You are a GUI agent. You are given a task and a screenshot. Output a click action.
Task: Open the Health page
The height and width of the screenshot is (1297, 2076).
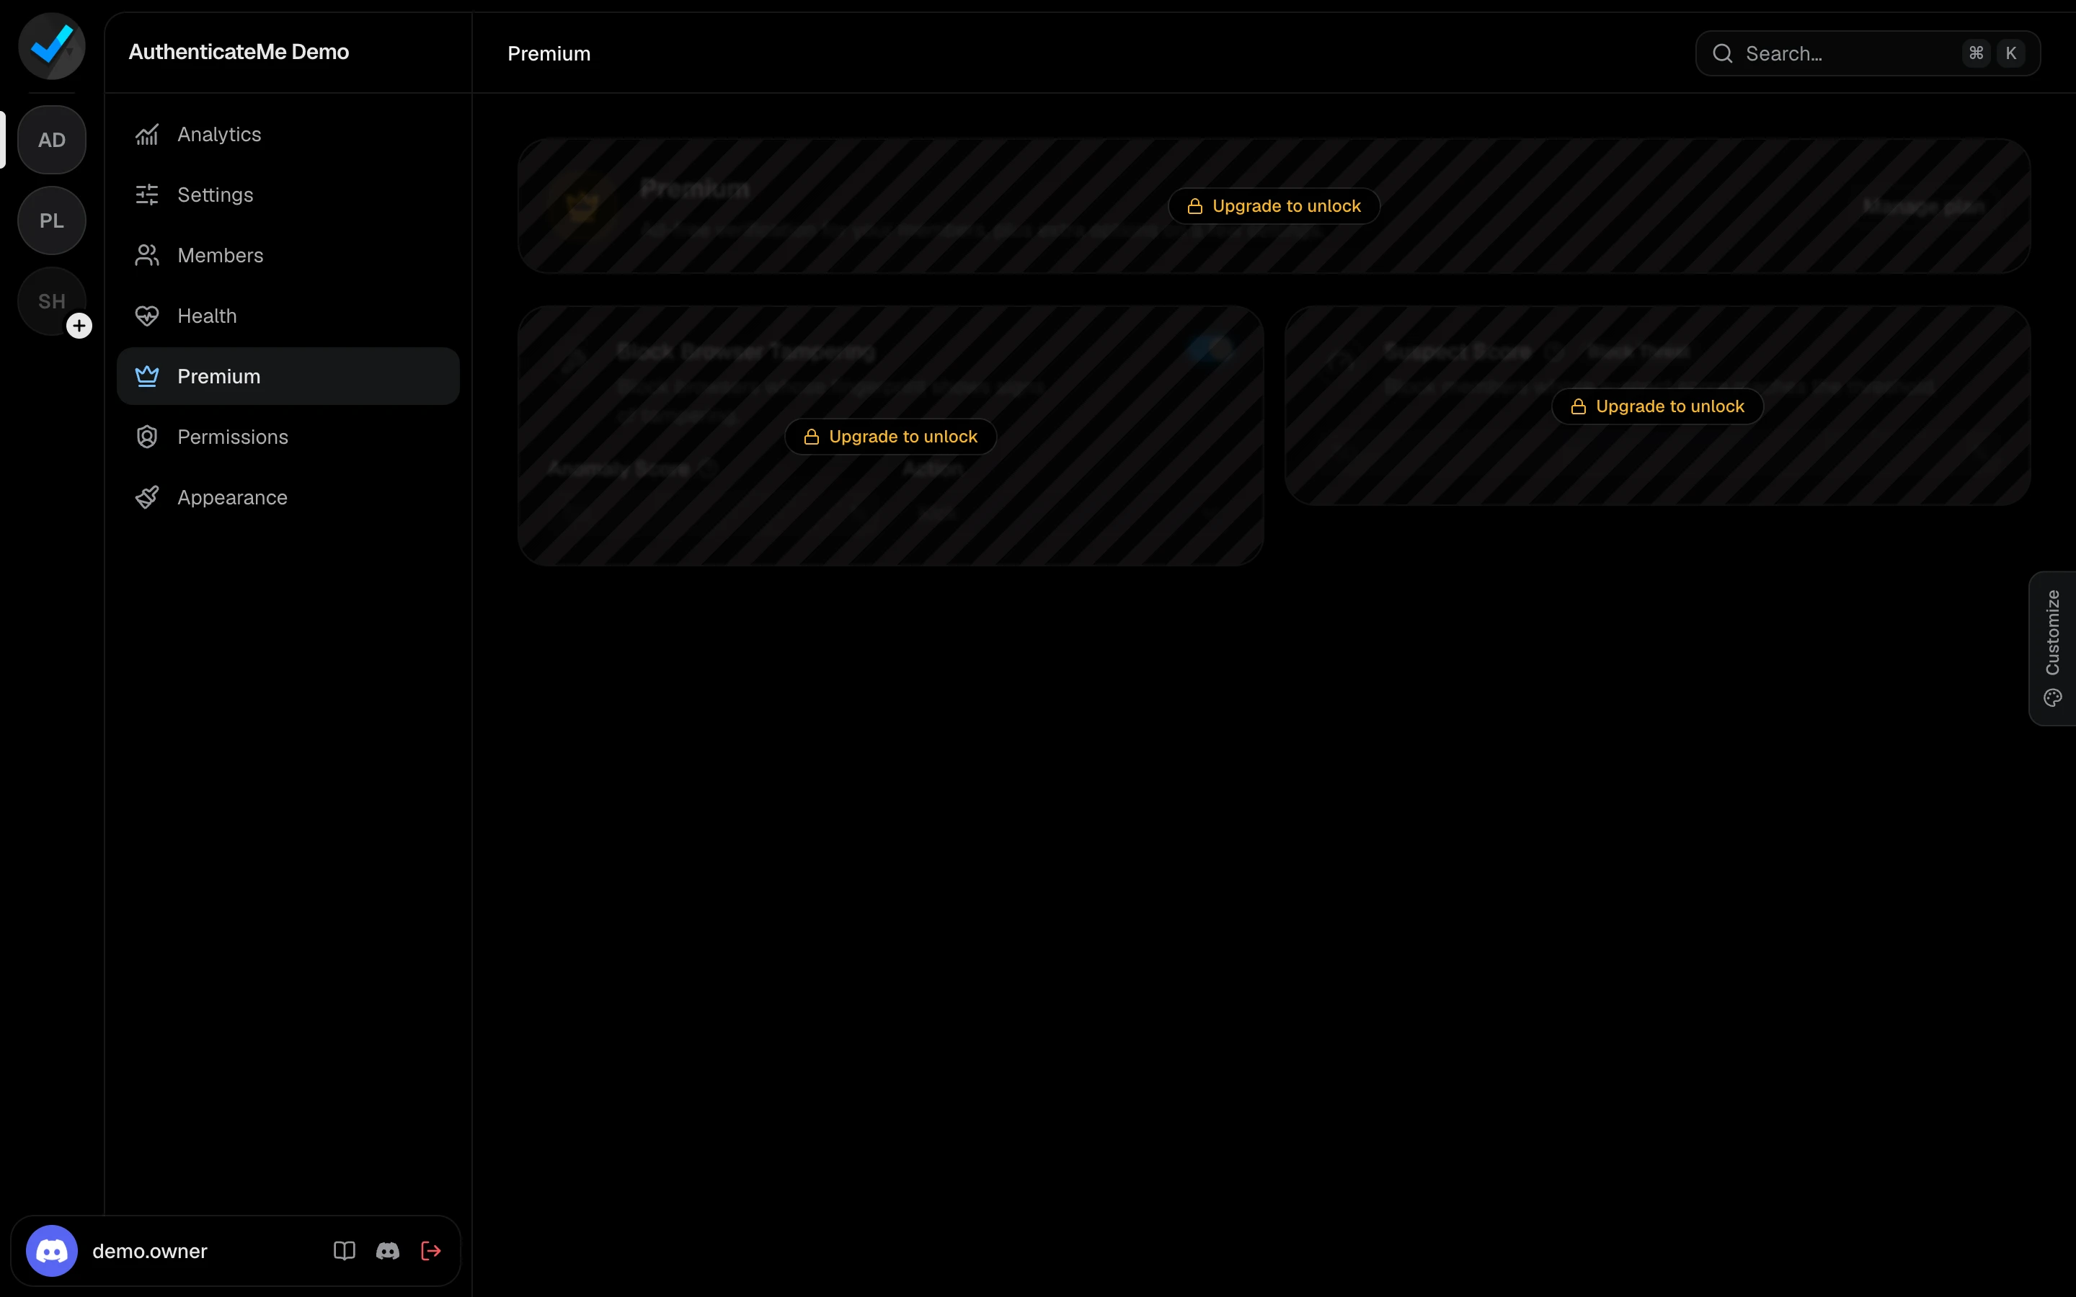(288, 316)
